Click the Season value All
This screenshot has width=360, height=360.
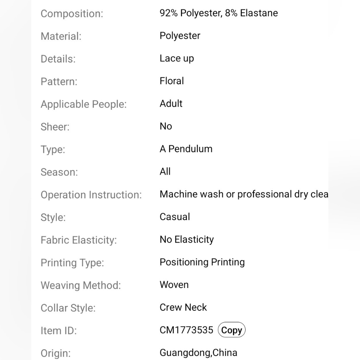pyautogui.click(x=165, y=171)
